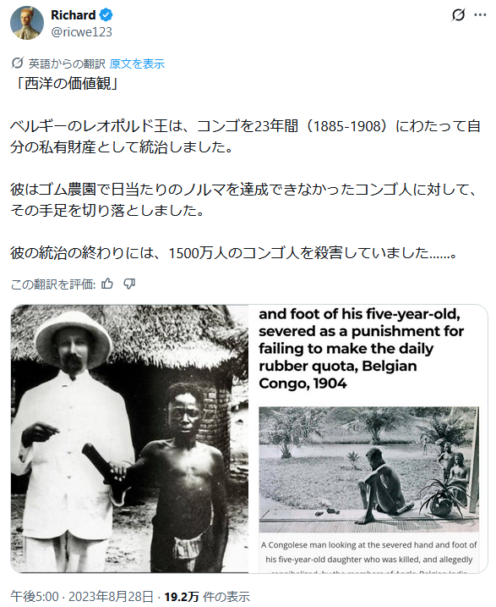Open the @ricwe123 handle link
Image resolution: width=496 pixels, height=607 pixels.
81,31
